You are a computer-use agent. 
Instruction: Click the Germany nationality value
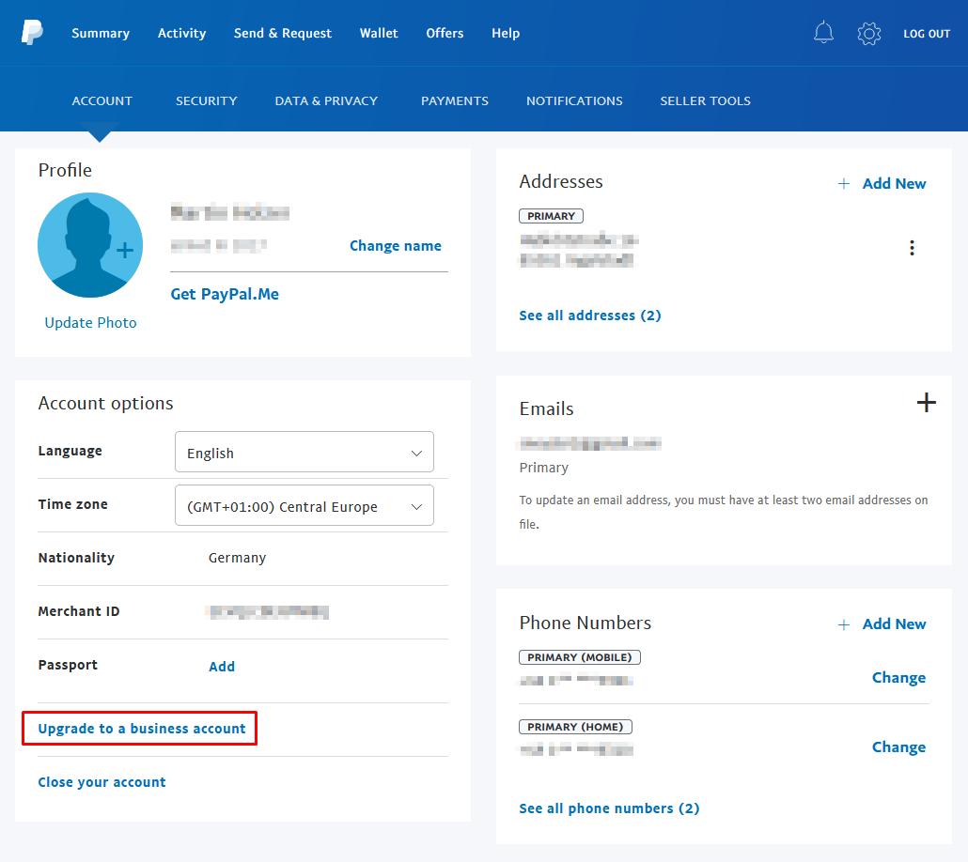click(x=237, y=558)
